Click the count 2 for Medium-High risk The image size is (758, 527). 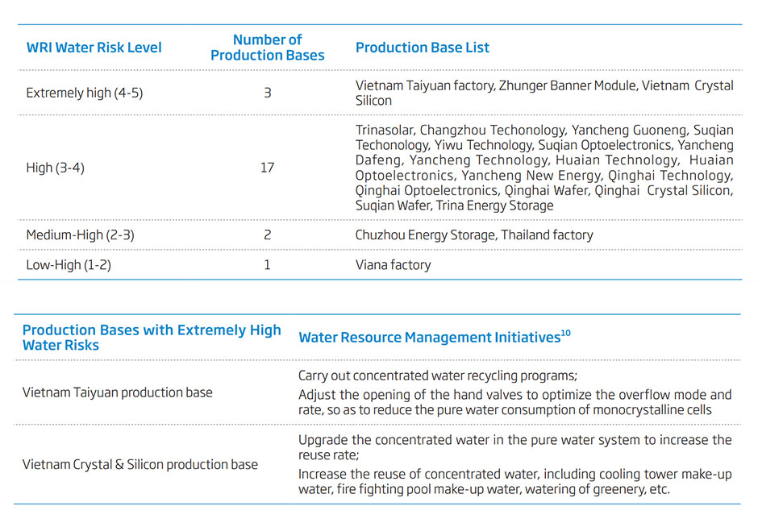tap(267, 235)
